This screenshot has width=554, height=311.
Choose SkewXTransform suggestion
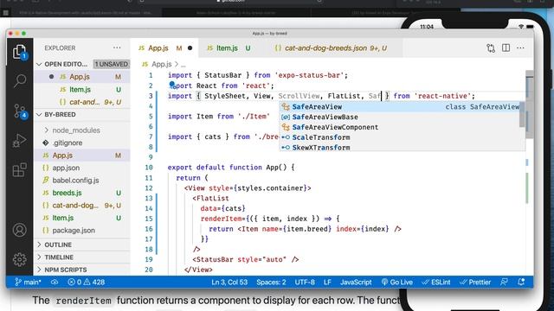(x=400, y=148)
